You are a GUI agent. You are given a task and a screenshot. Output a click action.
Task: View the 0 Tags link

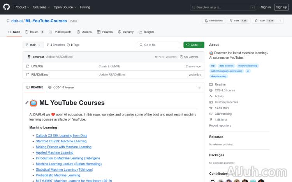tap(73, 45)
